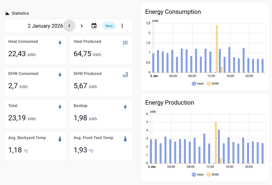Image resolution: width=272 pixels, height=185 pixels.
Task: Click the Statistics section heading
Action: [x=20, y=13]
